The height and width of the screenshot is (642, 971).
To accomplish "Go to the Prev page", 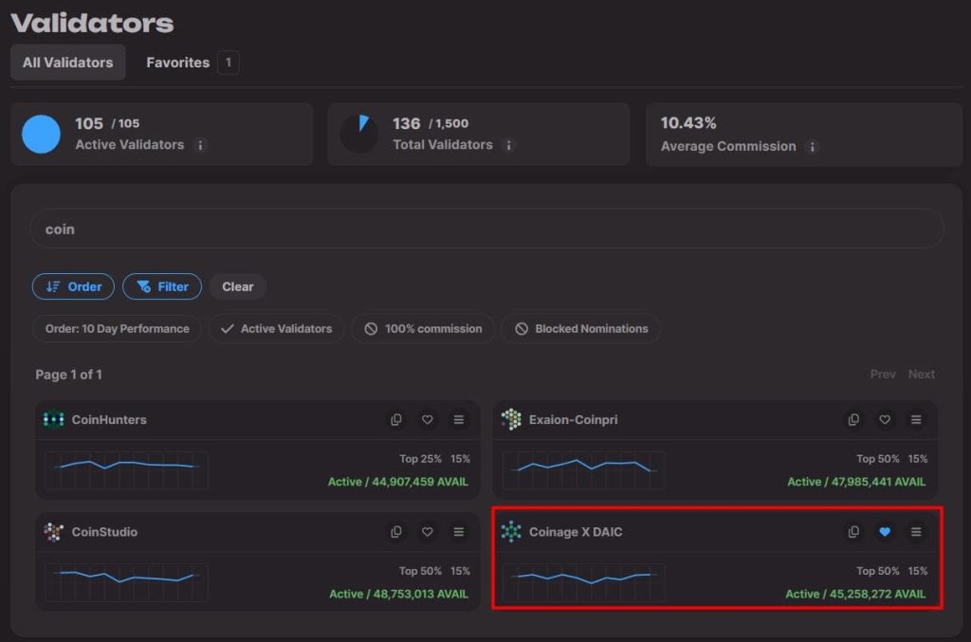I will pyautogui.click(x=883, y=374).
